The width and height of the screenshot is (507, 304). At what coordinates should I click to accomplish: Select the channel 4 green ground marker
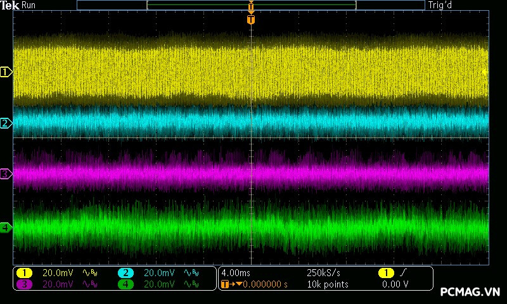point(6,227)
